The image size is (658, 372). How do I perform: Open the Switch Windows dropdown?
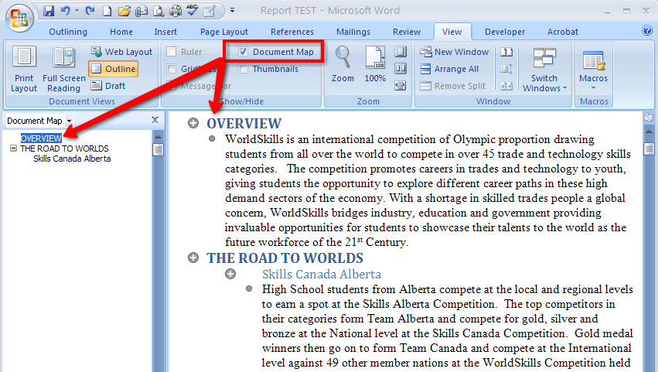coord(544,69)
